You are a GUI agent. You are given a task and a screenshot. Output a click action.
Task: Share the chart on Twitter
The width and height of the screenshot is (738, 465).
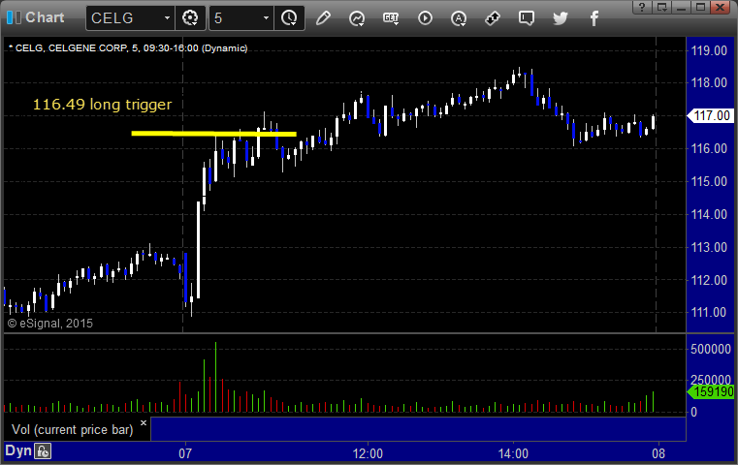pyautogui.click(x=561, y=18)
